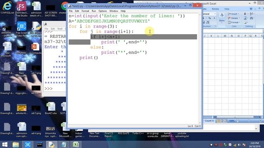Click Excel zoom out minus button
Viewport: 264px width, 148px height.
point(238,121)
